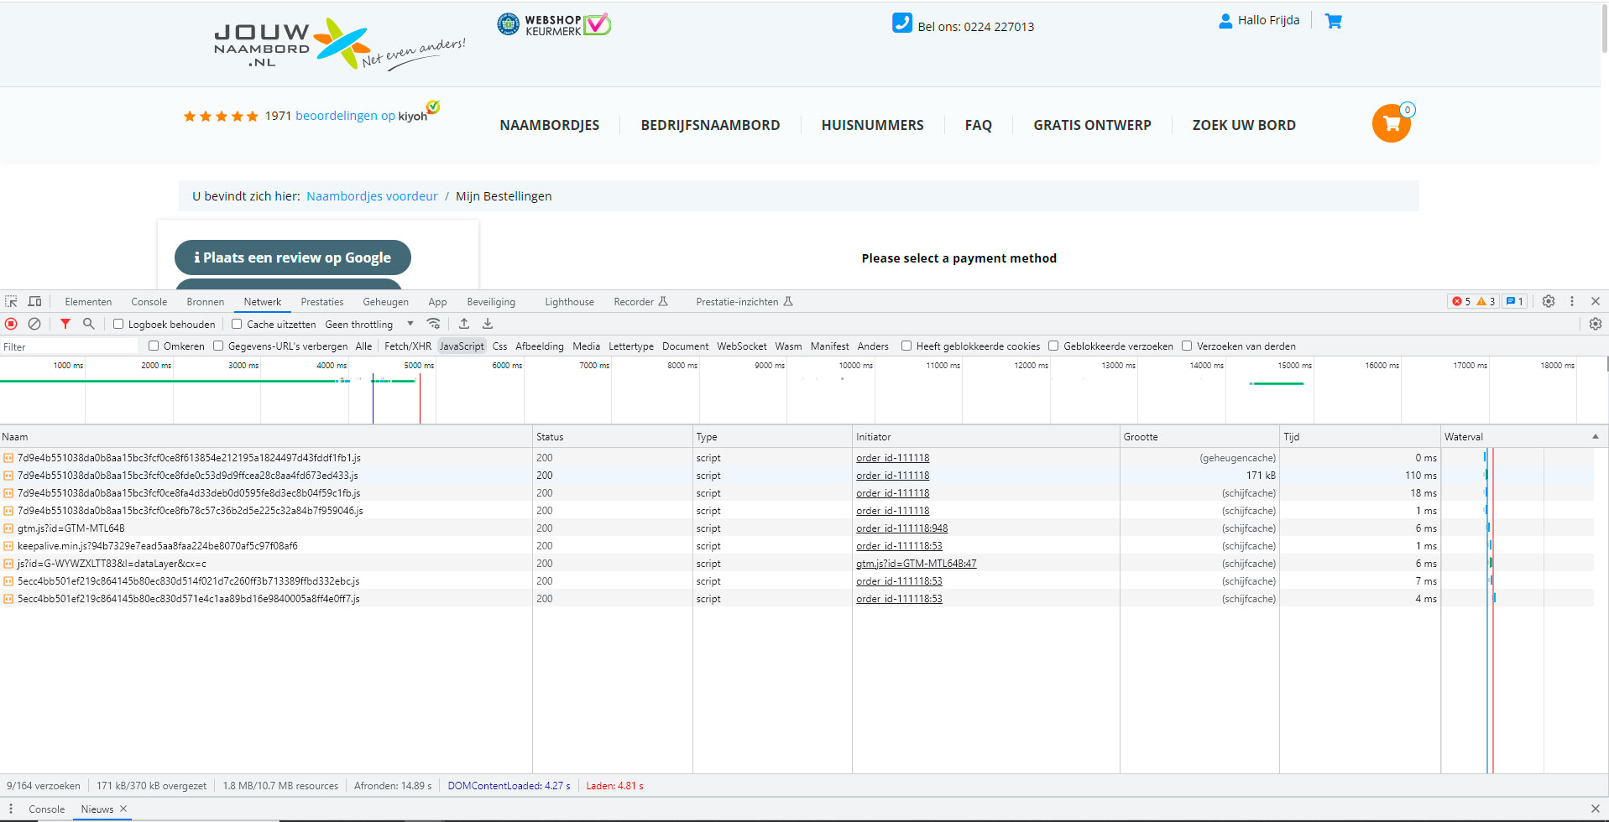Open network search magnifier
This screenshot has height=822, width=1609.
pyautogui.click(x=88, y=324)
